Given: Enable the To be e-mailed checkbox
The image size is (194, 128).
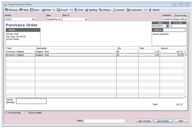Looking at the screenshot, I should [x=26, y=113].
